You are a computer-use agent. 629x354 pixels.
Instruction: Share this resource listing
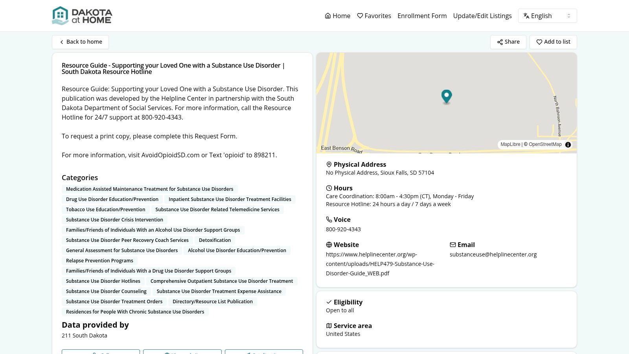pos(508,42)
